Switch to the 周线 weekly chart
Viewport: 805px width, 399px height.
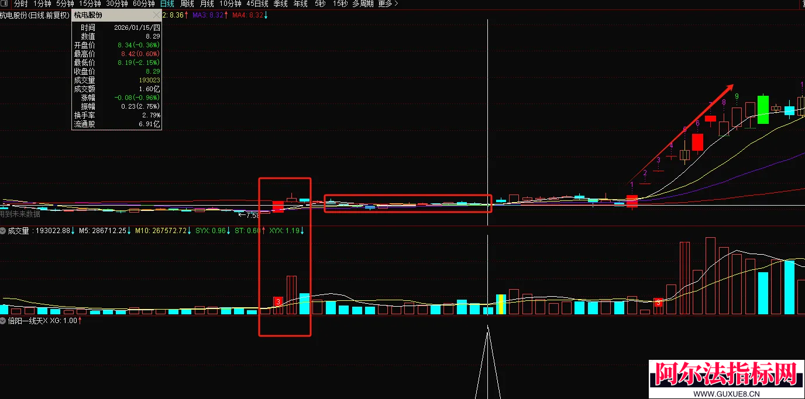187,4
